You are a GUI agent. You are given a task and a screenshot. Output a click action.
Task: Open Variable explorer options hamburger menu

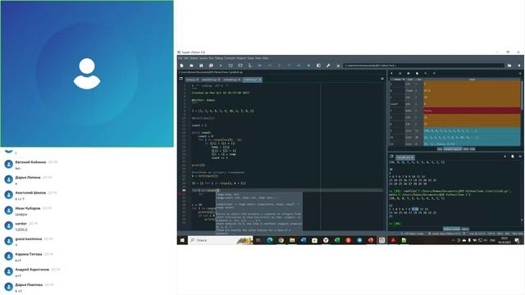coord(520,73)
